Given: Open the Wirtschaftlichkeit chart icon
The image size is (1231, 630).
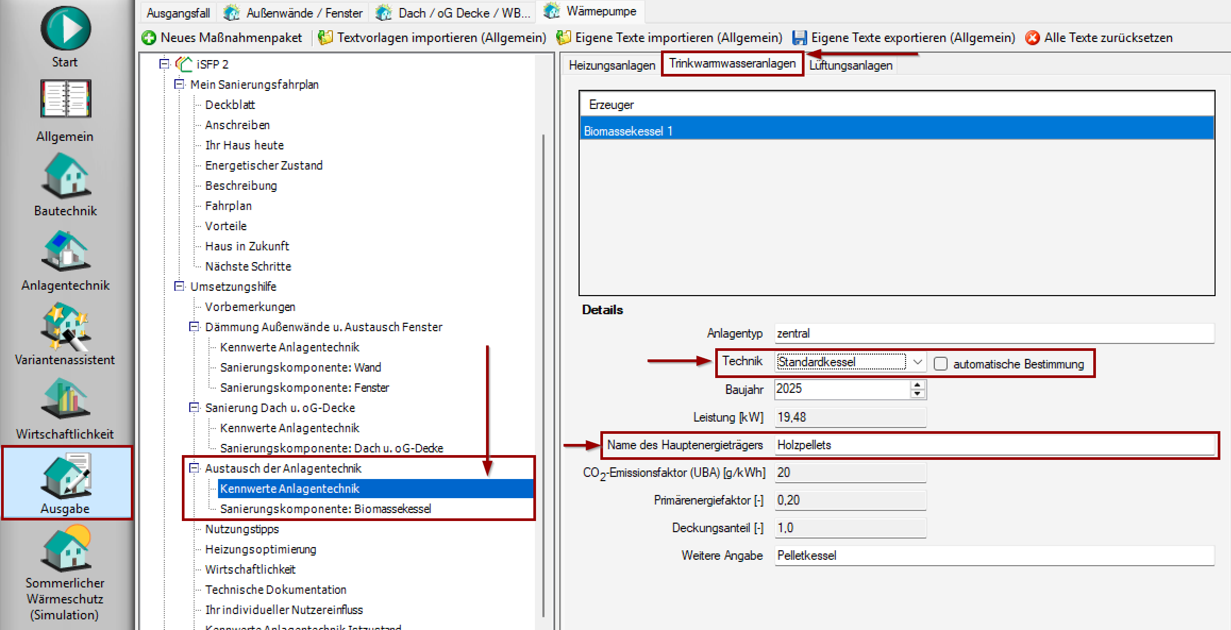Looking at the screenshot, I should pyautogui.click(x=65, y=399).
